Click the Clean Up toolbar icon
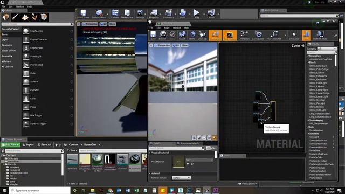Screen dimensions: 345x194 point(202,36)
